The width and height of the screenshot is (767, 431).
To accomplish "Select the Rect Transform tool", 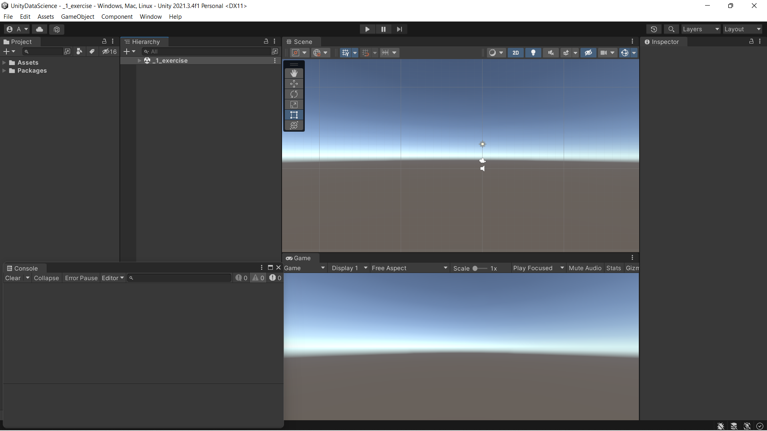I will (x=294, y=115).
